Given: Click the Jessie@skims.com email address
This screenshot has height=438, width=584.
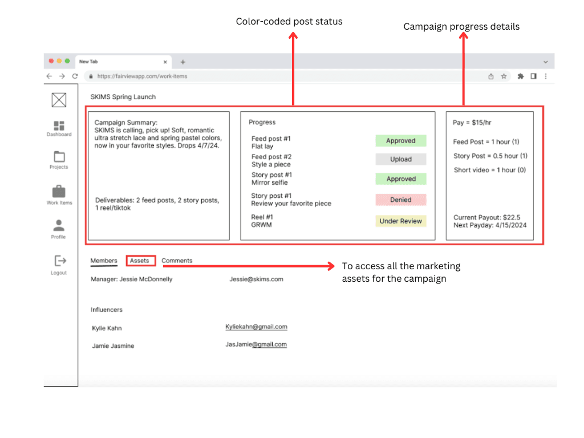Looking at the screenshot, I should (256, 279).
